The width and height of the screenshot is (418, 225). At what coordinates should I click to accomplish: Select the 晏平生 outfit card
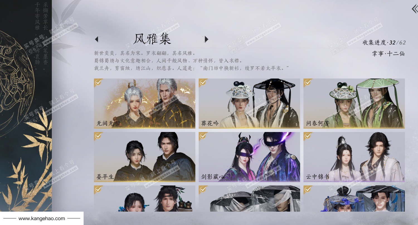coord(145,157)
